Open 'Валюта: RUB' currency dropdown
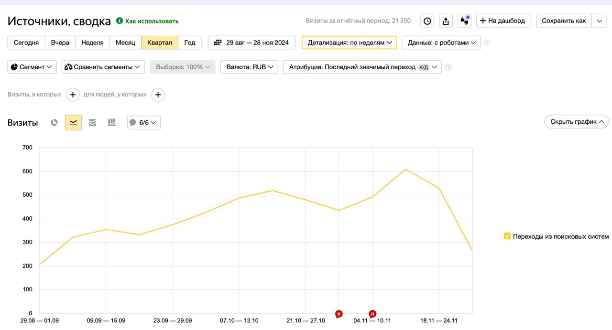Viewport: 612px width, 330px height. tap(249, 67)
